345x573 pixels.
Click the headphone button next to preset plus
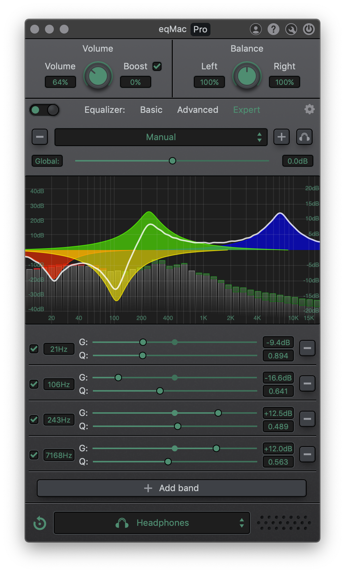[304, 137]
